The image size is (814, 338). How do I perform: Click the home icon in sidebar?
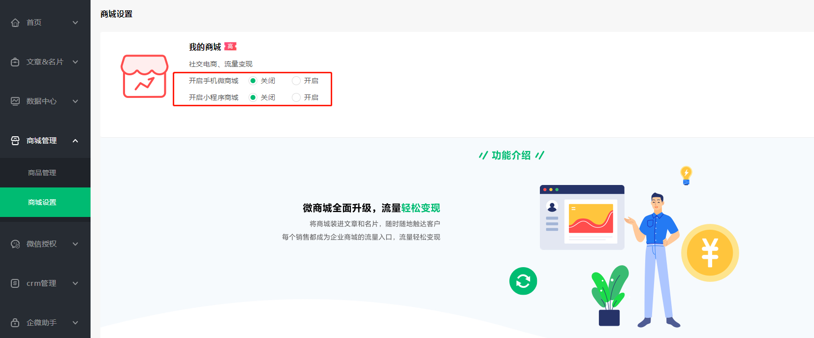[x=15, y=23]
